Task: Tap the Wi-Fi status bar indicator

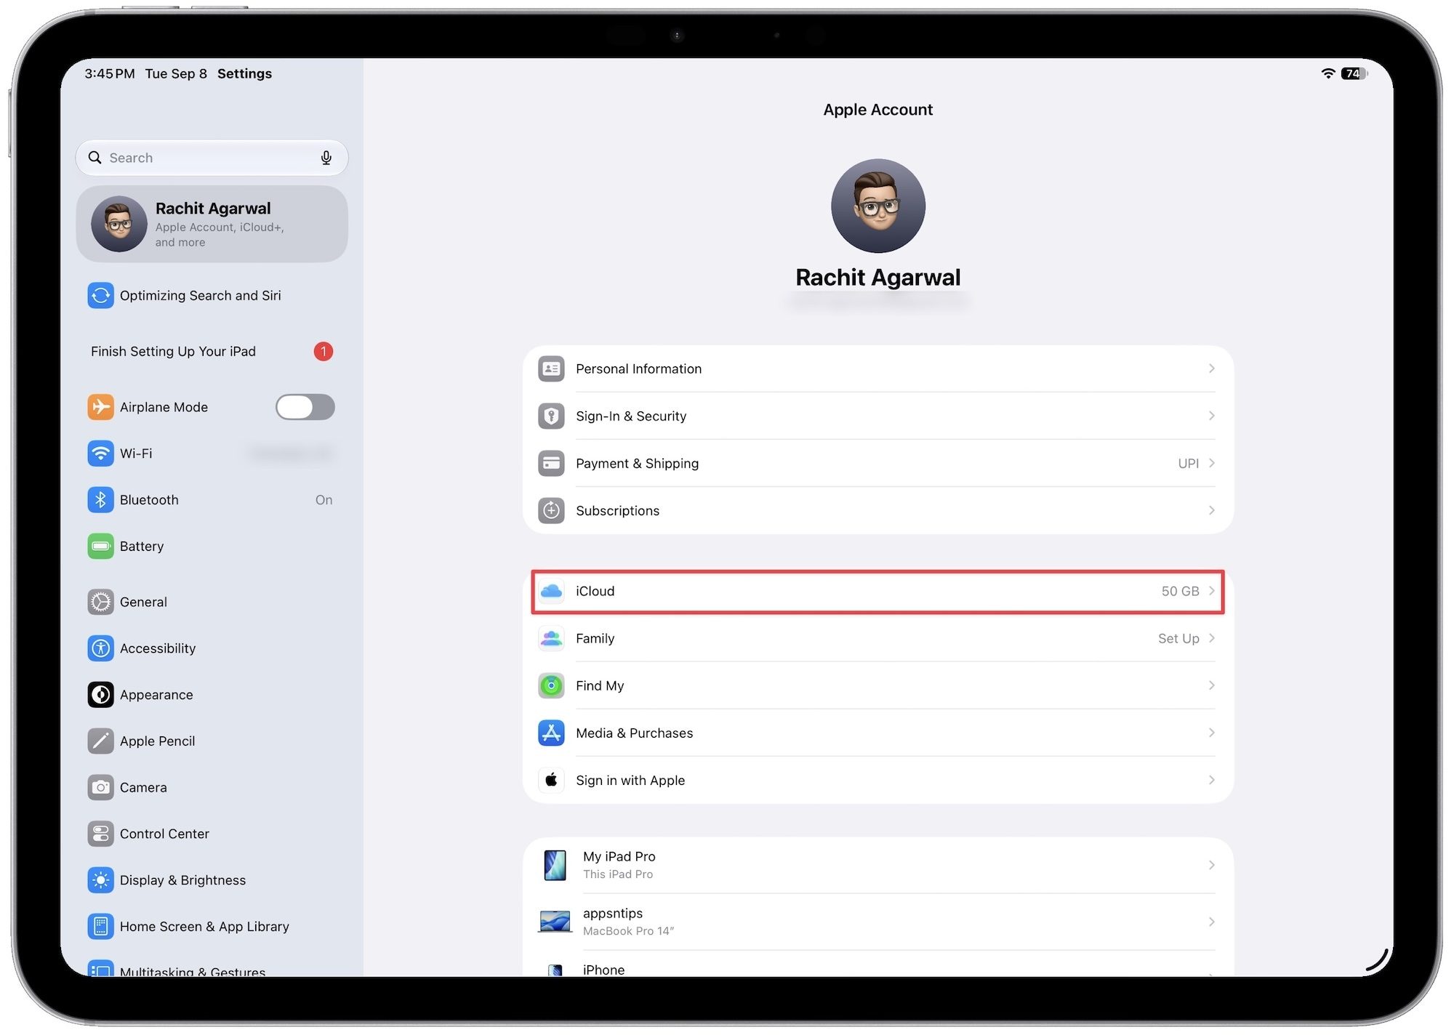Action: (1328, 73)
